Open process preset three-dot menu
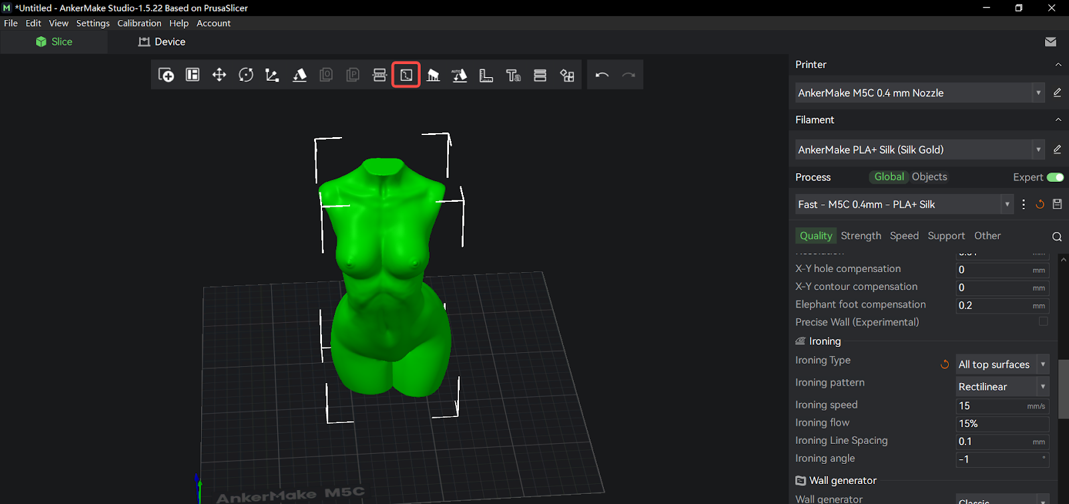Screen dimensions: 1069x504 click(x=1024, y=205)
